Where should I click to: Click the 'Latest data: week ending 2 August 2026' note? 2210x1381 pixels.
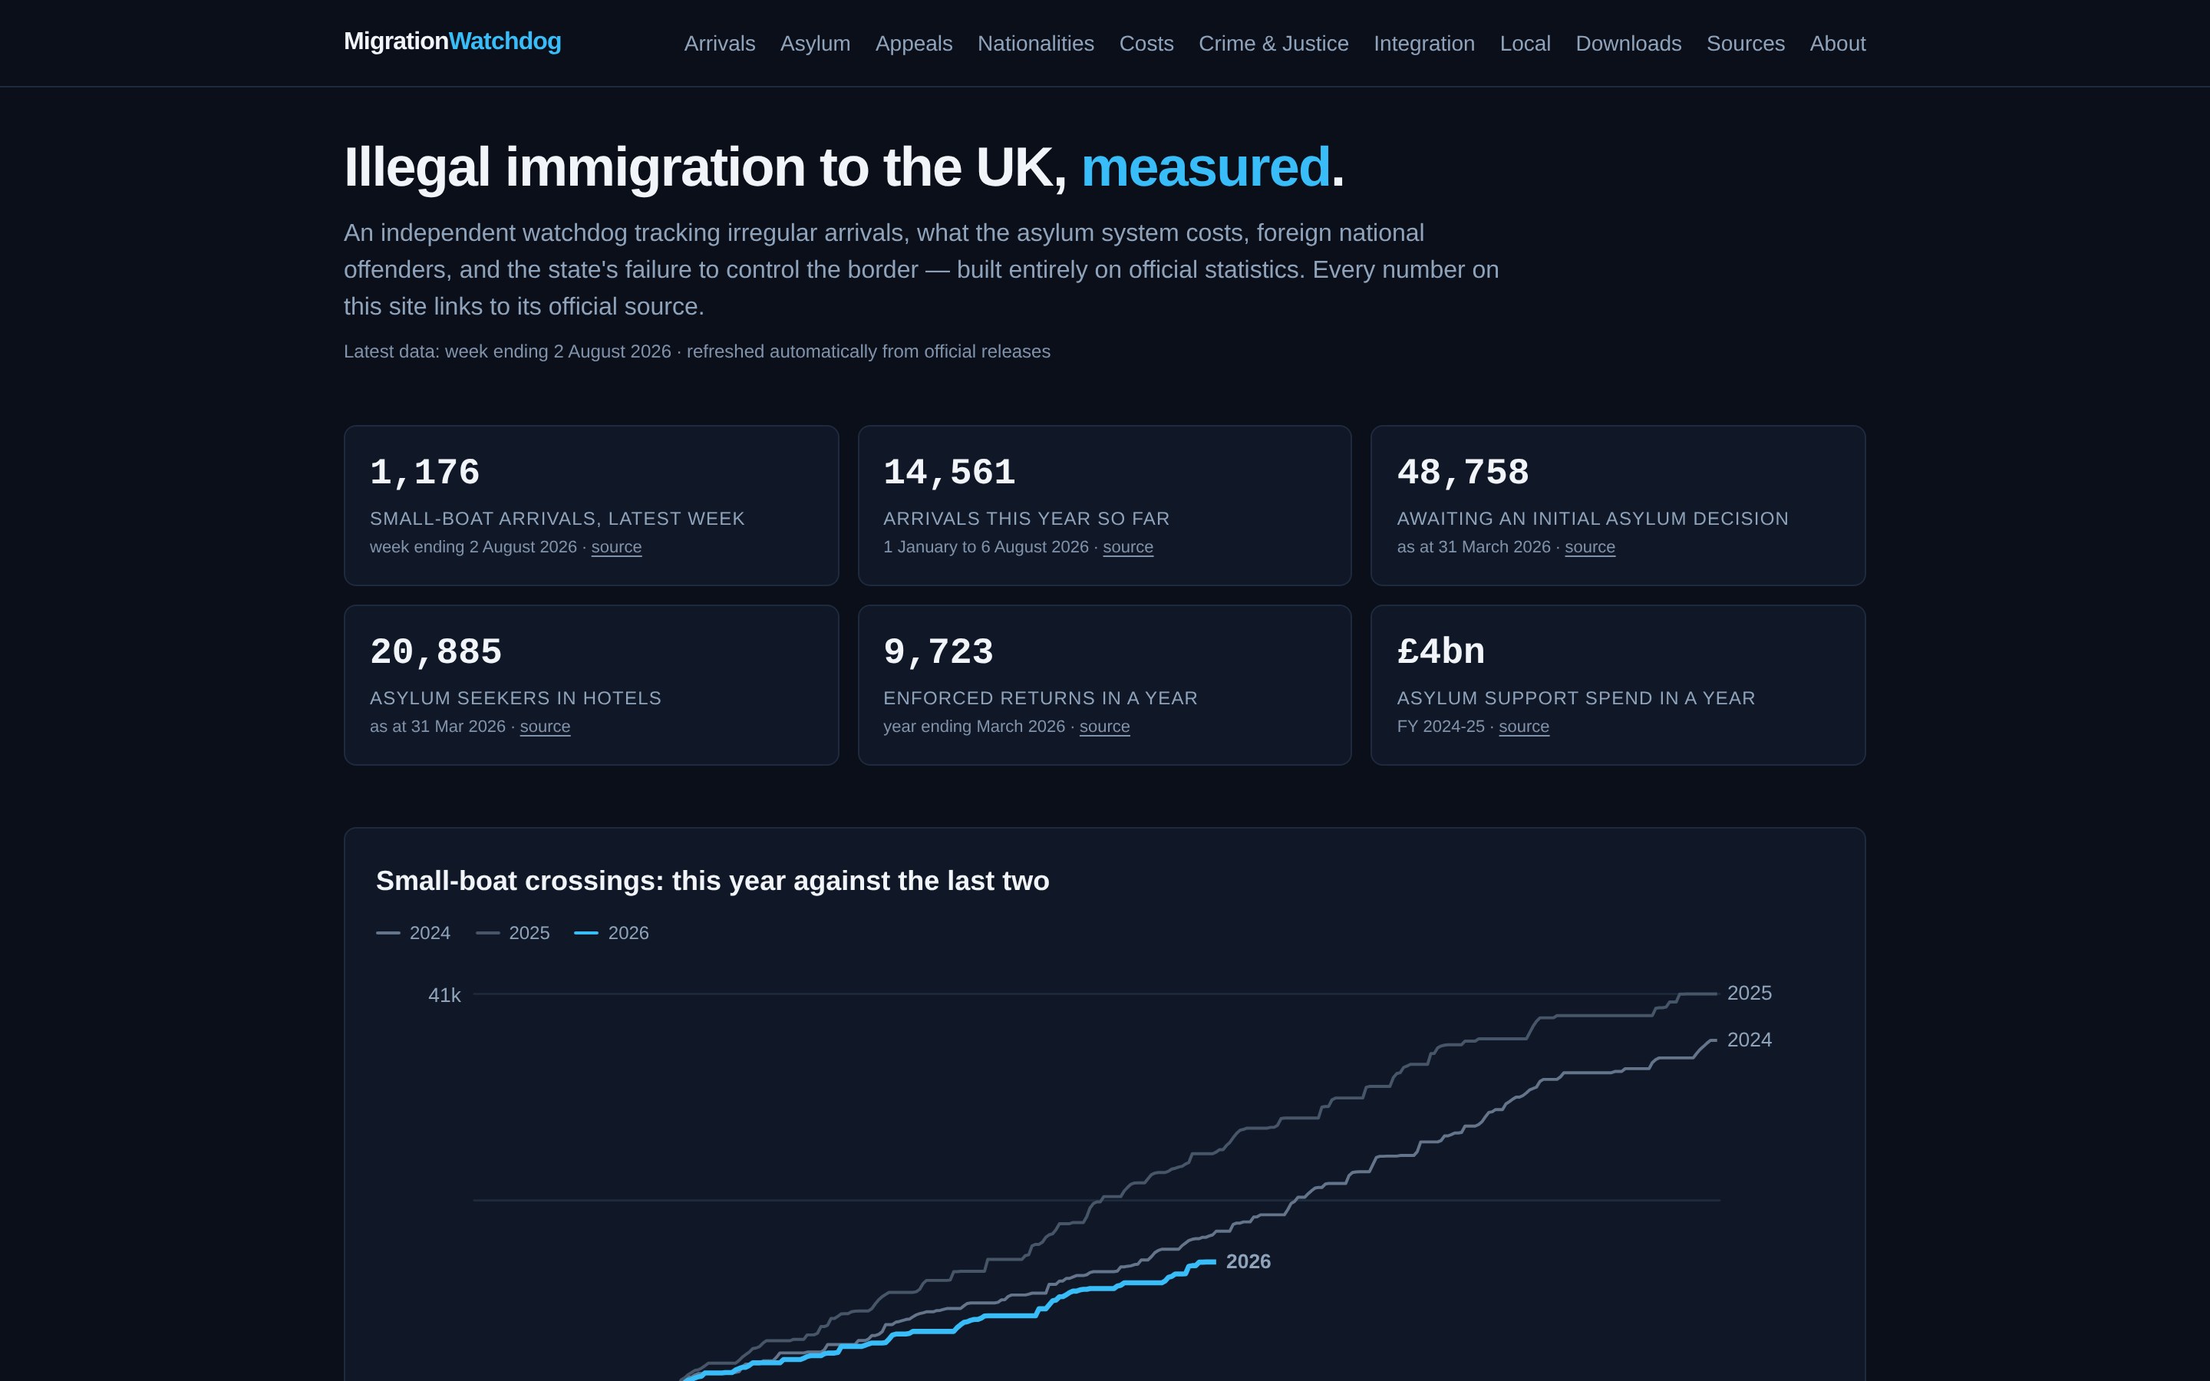pos(697,351)
